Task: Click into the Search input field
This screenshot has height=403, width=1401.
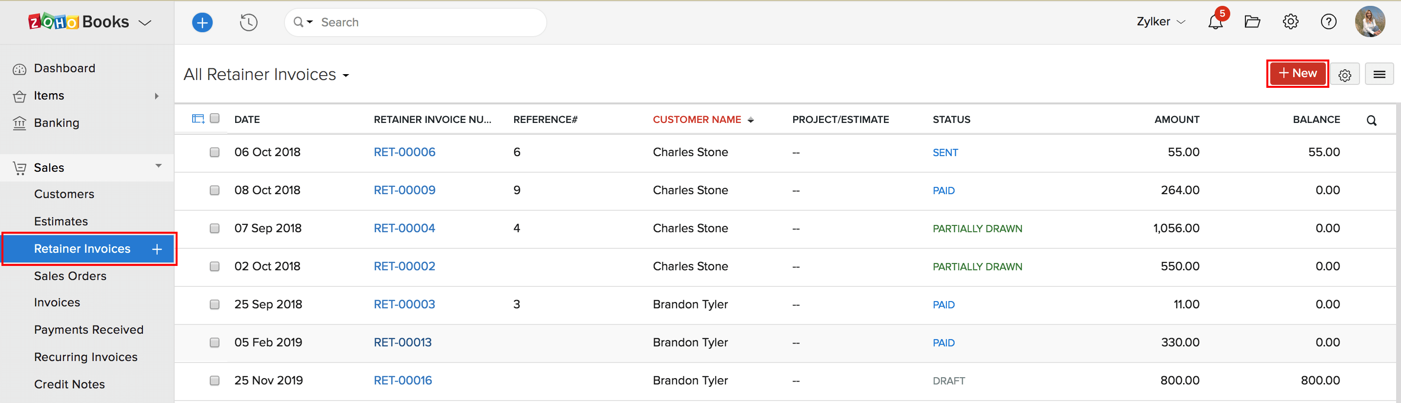Action: pos(424,22)
